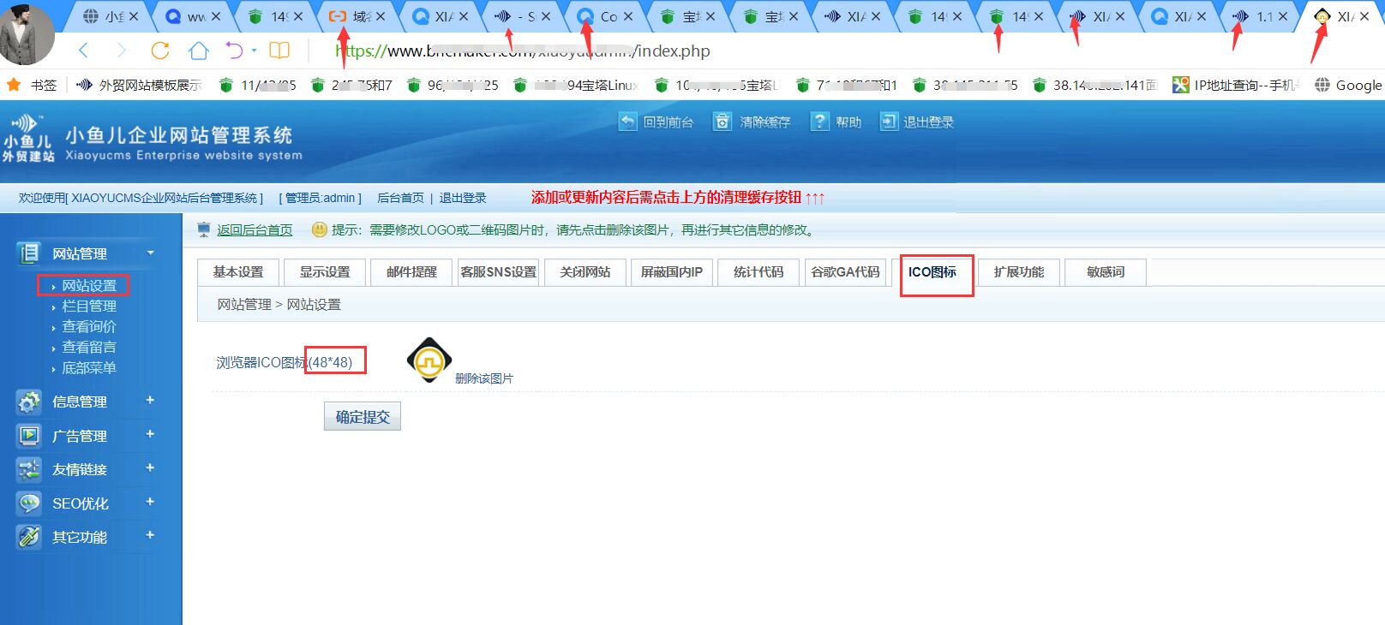Click the 退出登录 icon in header
Viewport: 1385px width, 625px height.
coord(889,122)
